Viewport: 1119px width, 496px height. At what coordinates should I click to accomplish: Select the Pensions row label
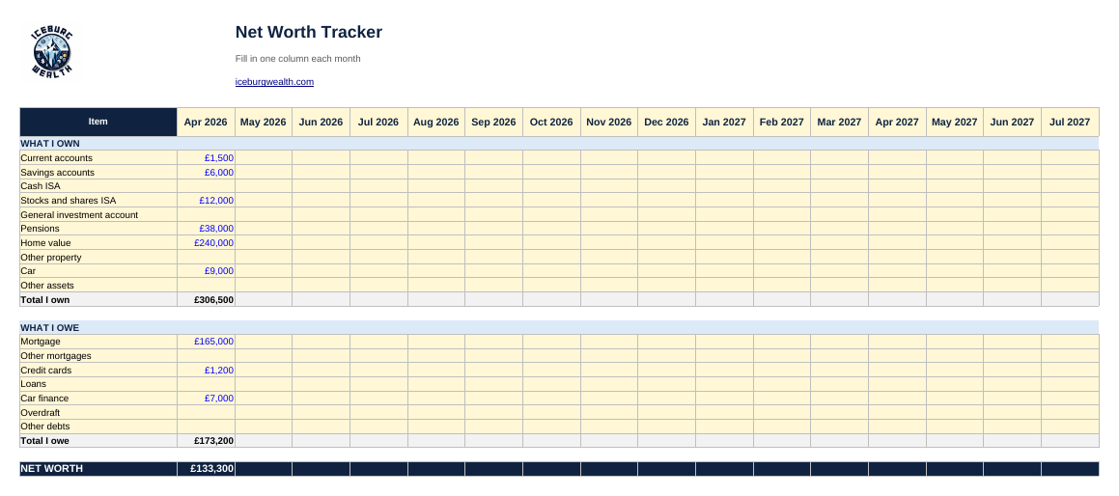point(98,229)
